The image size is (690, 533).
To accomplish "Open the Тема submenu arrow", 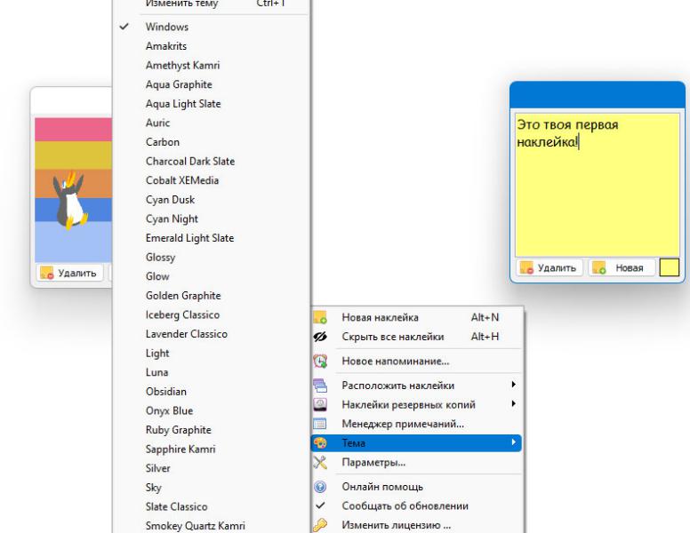I will 513,442.
